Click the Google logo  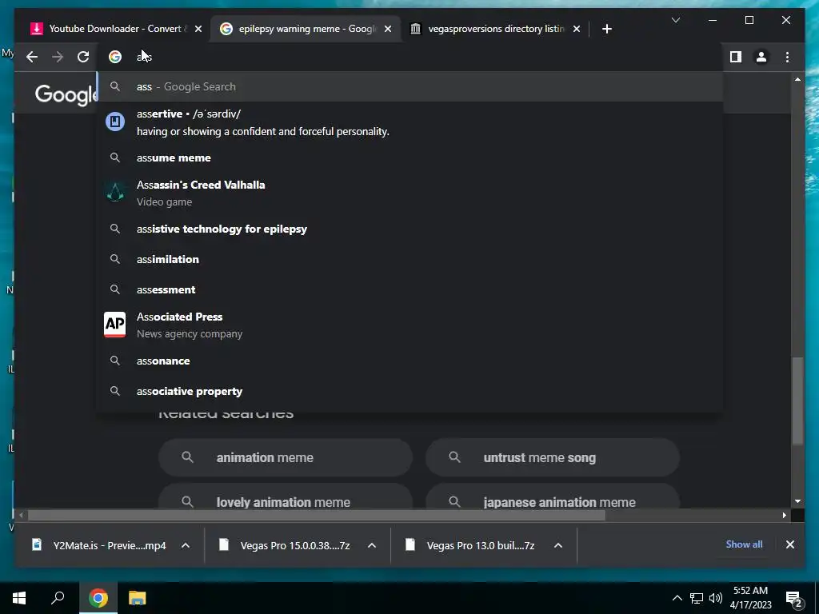tap(66, 95)
